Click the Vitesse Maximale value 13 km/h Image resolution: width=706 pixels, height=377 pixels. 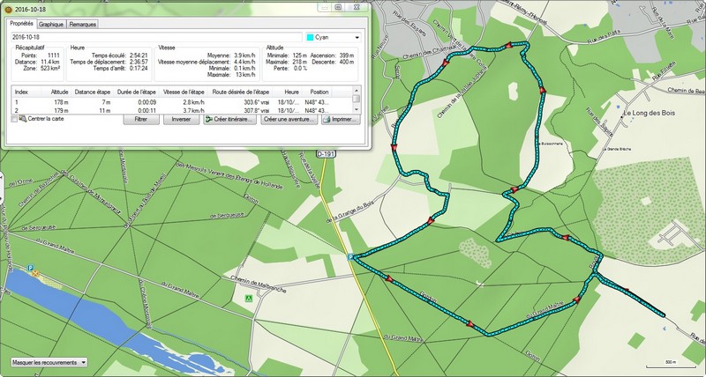coord(244,75)
